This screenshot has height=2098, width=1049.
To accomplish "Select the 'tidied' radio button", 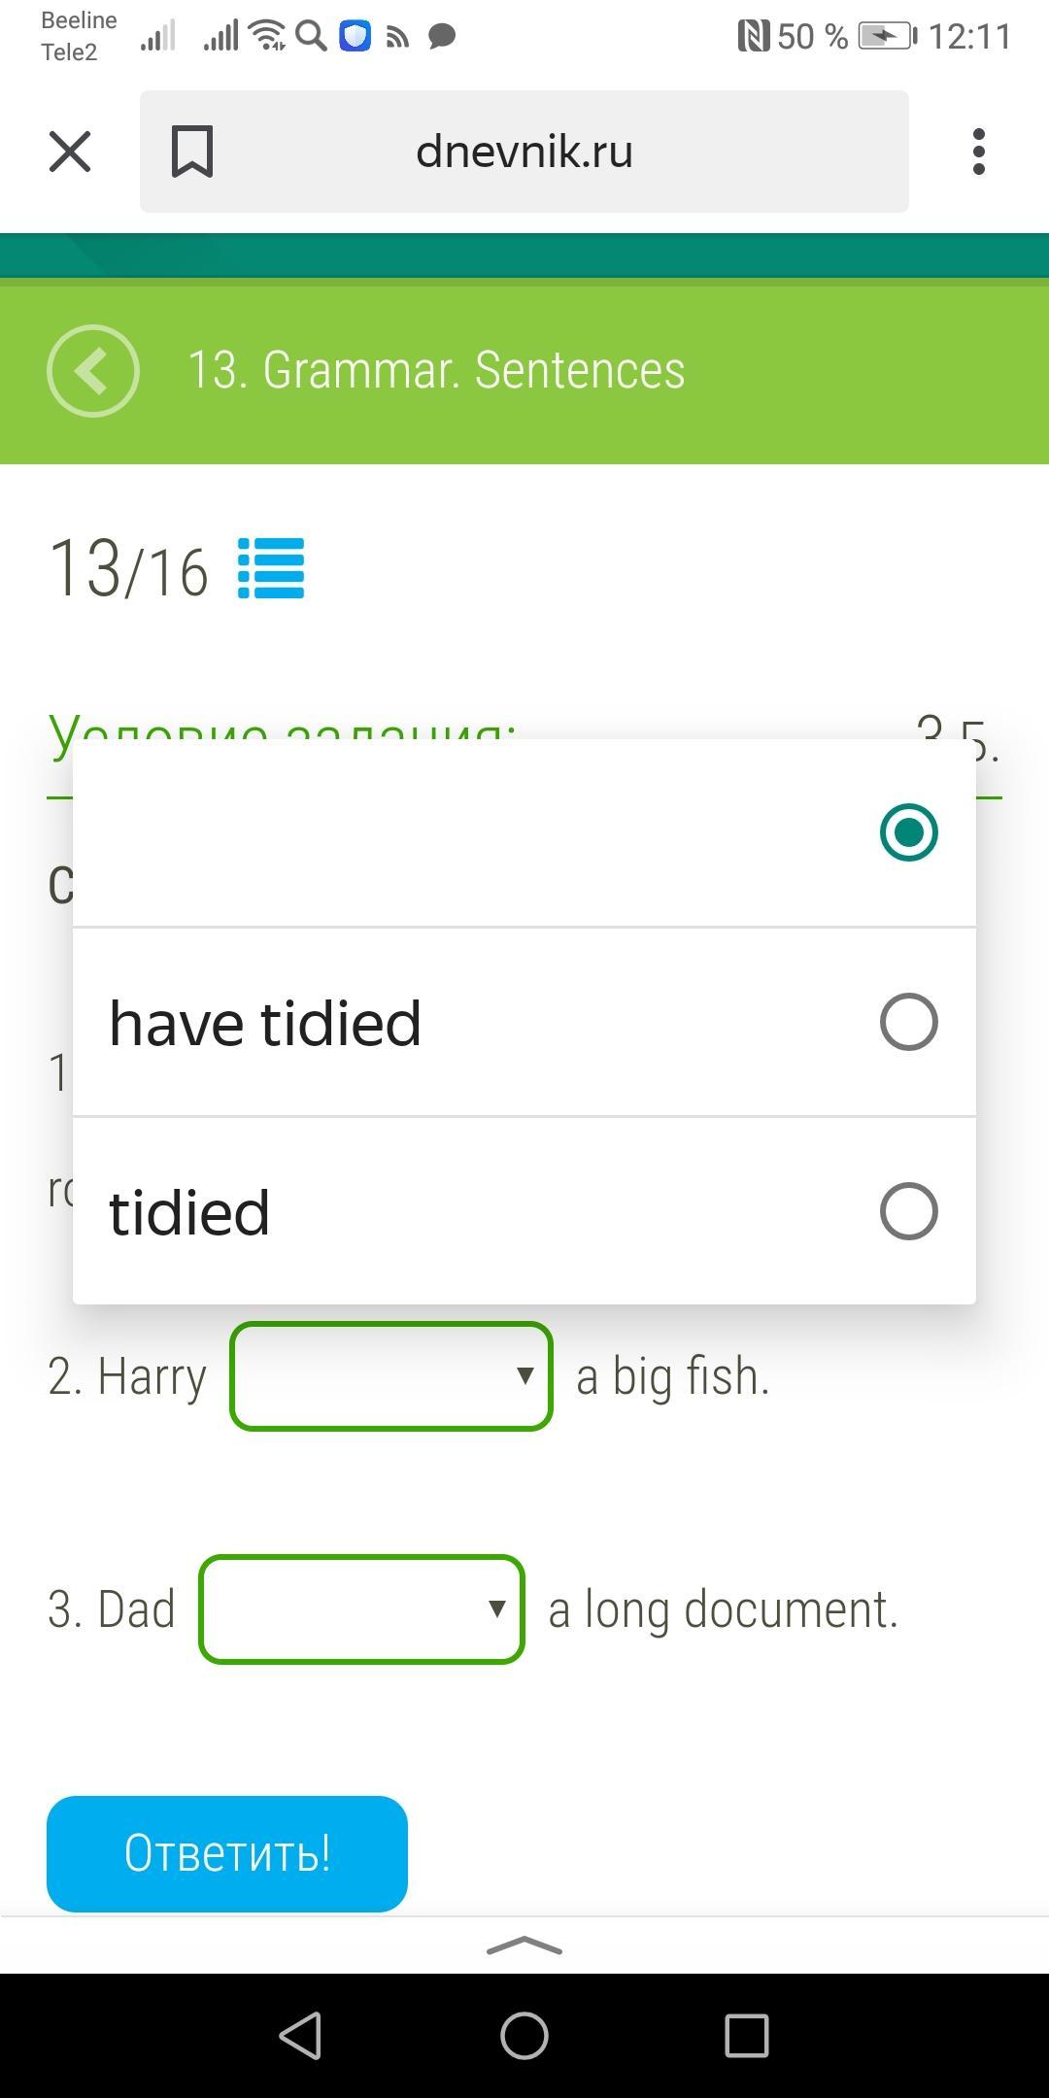I will (908, 1211).
